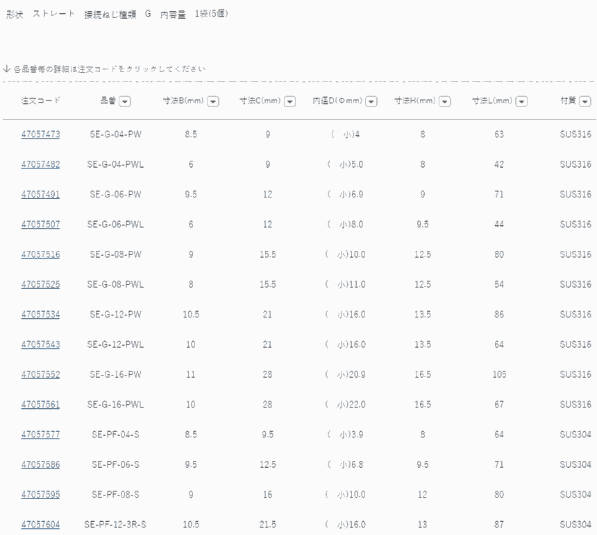Viewport: 597px width, 535px height.
Task: Select order code 47057507 link
Action: coord(40,225)
